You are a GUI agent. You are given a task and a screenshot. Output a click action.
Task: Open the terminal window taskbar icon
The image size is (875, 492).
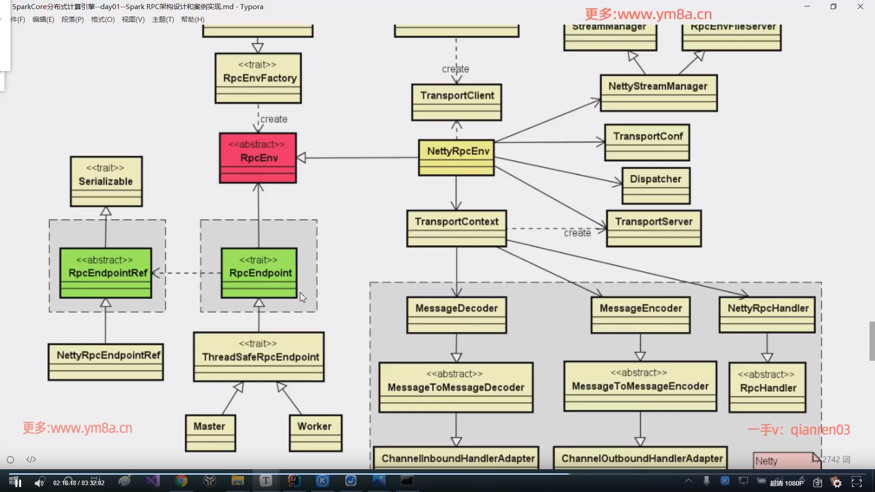coord(407,481)
